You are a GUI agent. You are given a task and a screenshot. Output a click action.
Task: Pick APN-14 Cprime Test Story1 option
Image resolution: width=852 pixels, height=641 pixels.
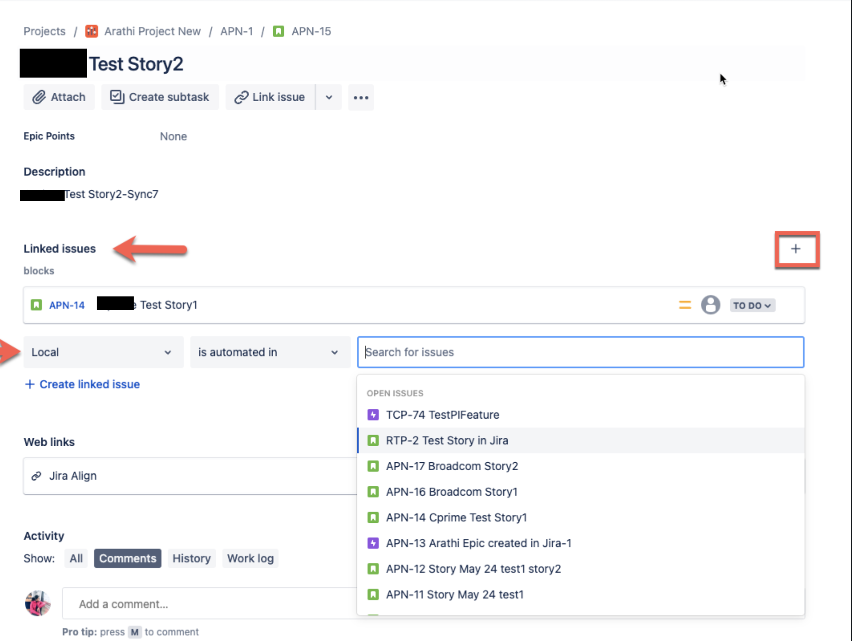(x=581, y=518)
